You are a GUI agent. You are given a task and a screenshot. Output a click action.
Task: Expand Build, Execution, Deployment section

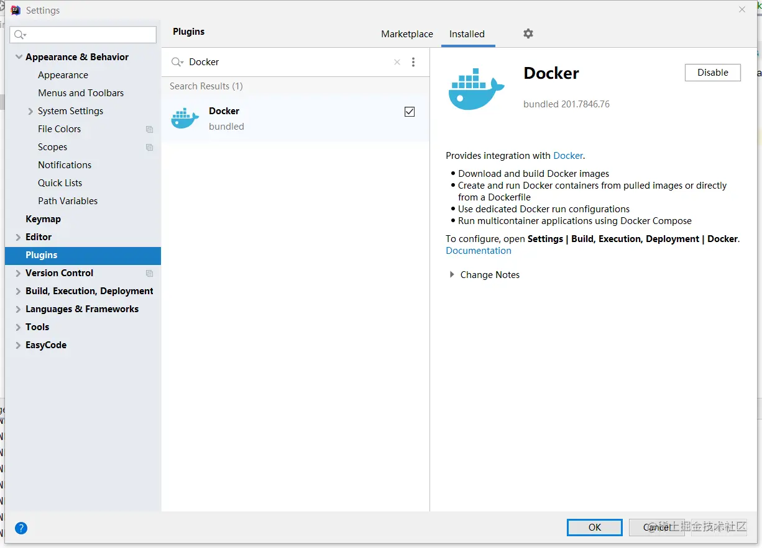[18, 291]
